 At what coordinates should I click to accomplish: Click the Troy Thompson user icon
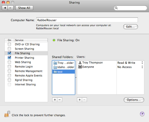coord(80,63)
